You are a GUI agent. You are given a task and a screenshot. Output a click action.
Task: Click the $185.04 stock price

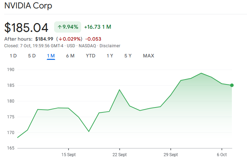tap(26, 28)
